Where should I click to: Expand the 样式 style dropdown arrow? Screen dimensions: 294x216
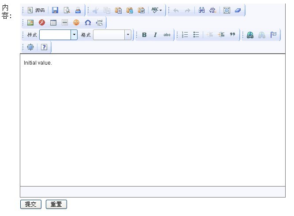coord(74,35)
